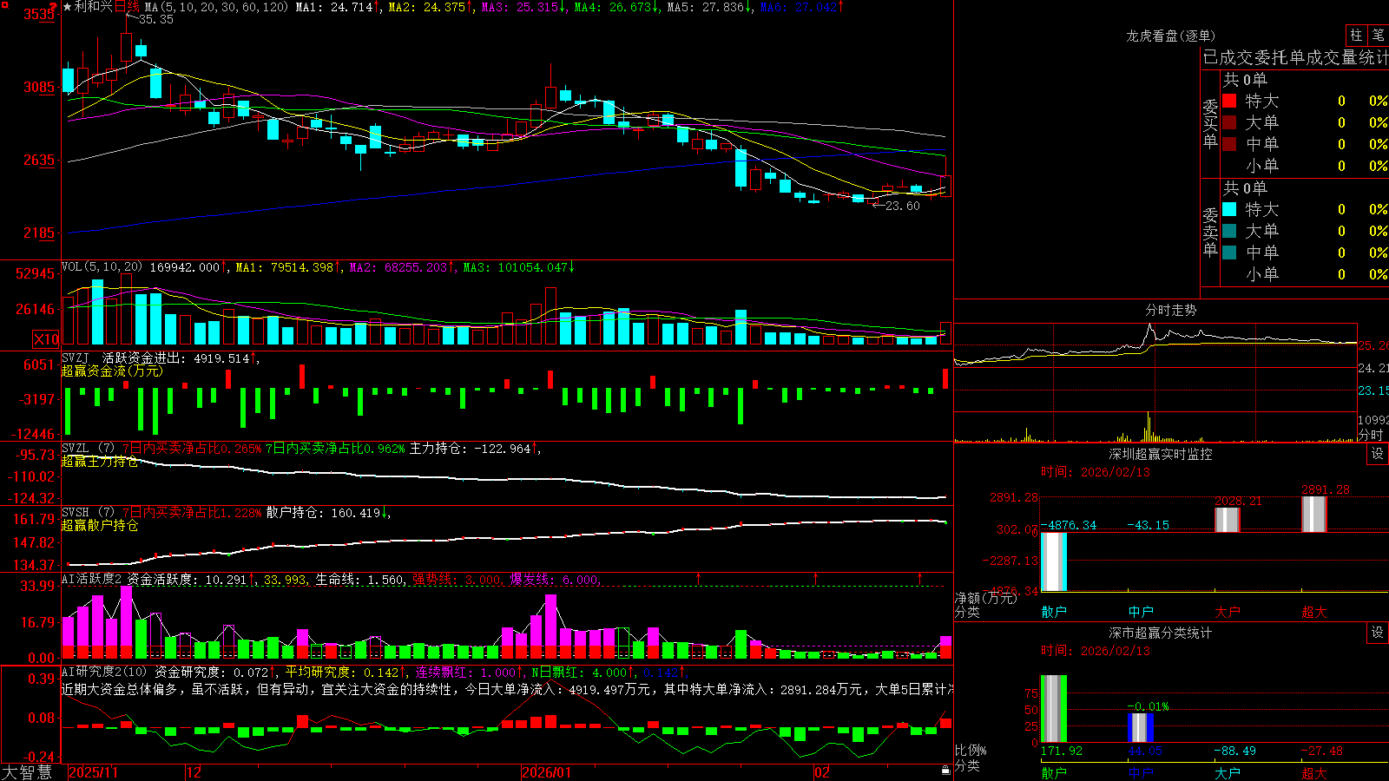
Task: Select the 分时走势 panel title
Action: (x=1171, y=310)
